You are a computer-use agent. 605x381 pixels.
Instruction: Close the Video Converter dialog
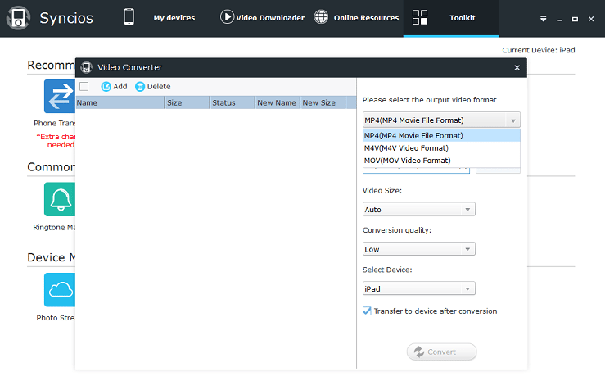[x=517, y=67]
